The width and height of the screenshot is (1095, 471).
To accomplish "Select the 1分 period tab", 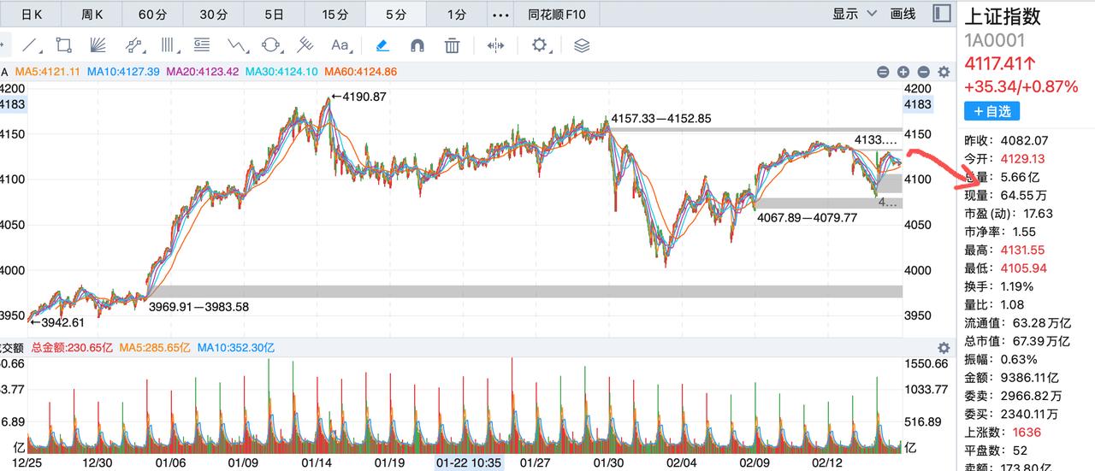I will click(457, 14).
